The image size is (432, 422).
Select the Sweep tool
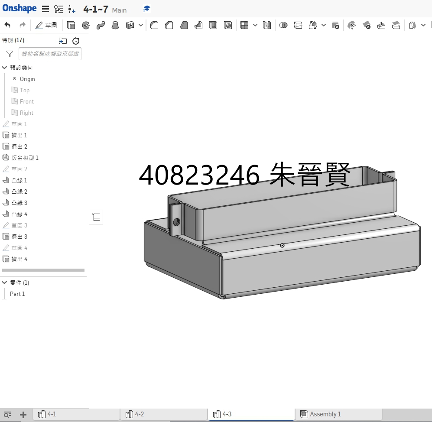(101, 25)
